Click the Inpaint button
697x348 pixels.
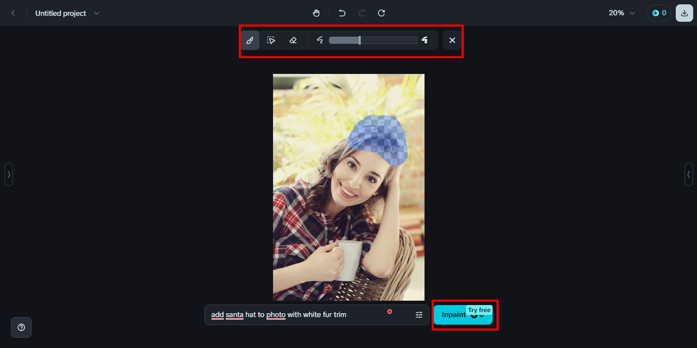pos(463,315)
